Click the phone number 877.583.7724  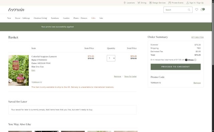pos(197,37)
